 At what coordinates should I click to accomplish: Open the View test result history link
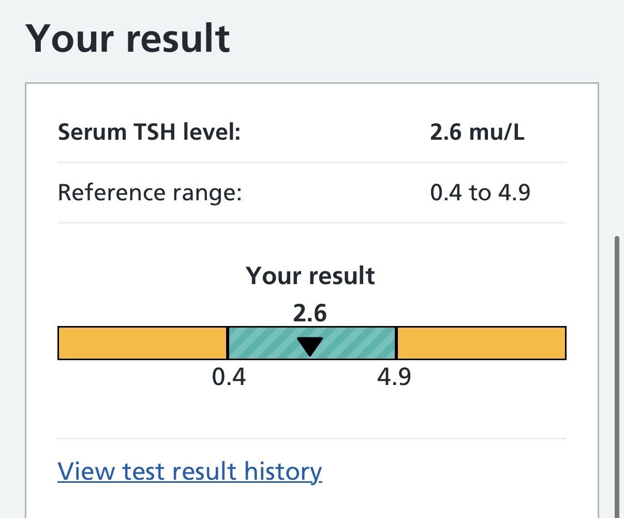pyautogui.click(x=189, y=471)
